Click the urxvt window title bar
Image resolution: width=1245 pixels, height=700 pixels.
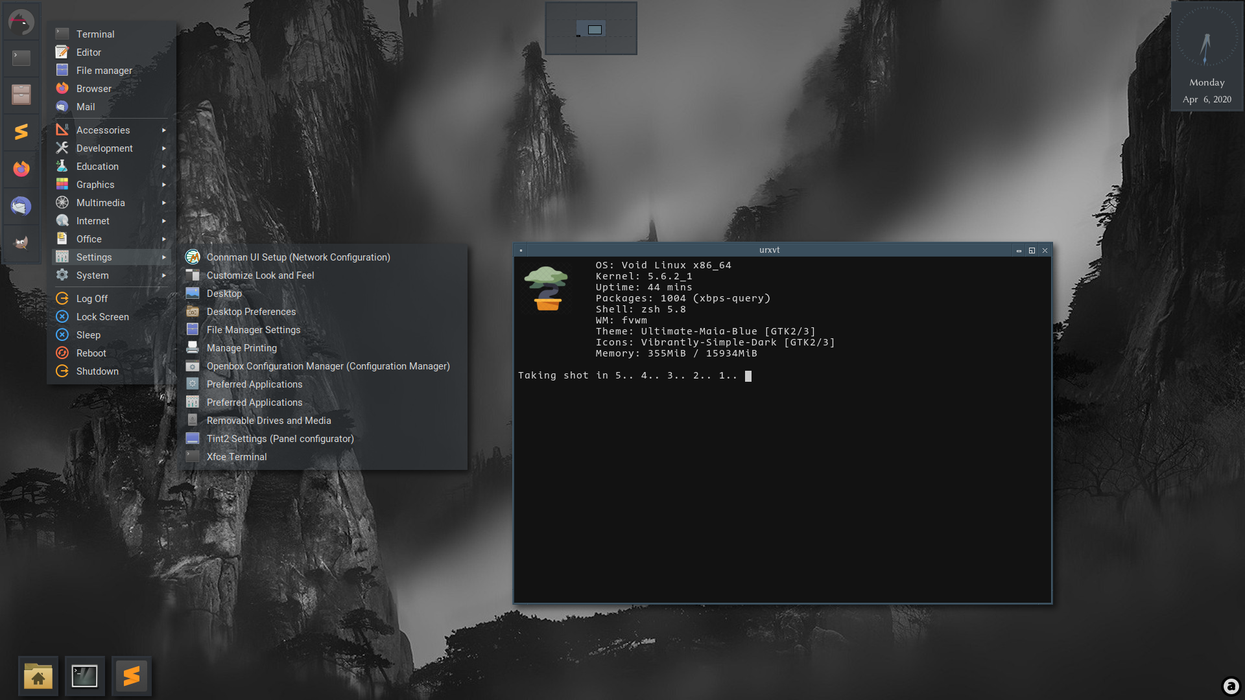[770, 250]
